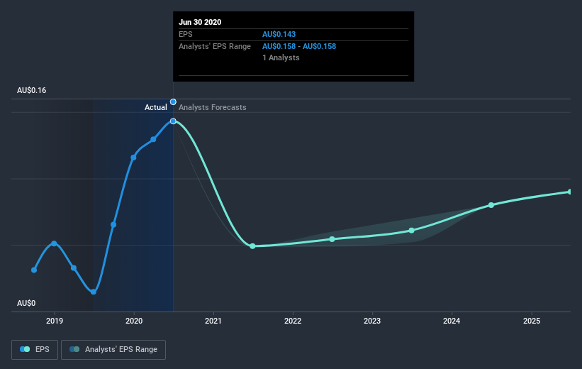
Task: Select the EPS data point at start of 2020
Action: pos(133,158)
